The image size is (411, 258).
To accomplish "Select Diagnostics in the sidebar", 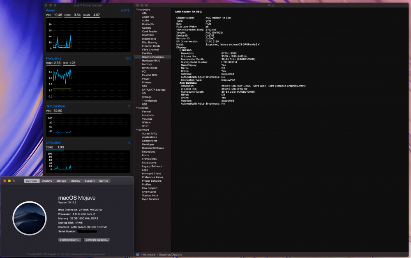I will click(x=149, y=39).
